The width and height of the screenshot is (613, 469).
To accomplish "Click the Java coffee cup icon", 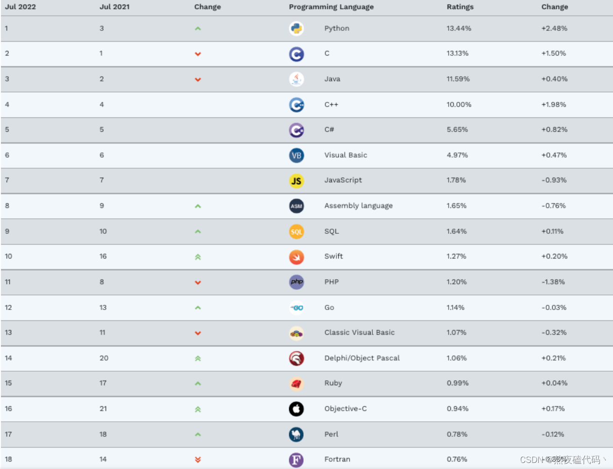I will [296, 79].
